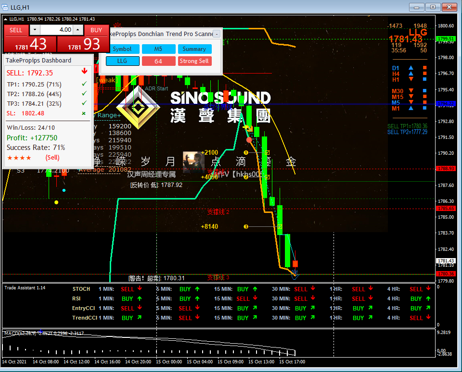
Task: Minimize the Donchian Trend Pro Scanner panel
Action: [217, 34]
